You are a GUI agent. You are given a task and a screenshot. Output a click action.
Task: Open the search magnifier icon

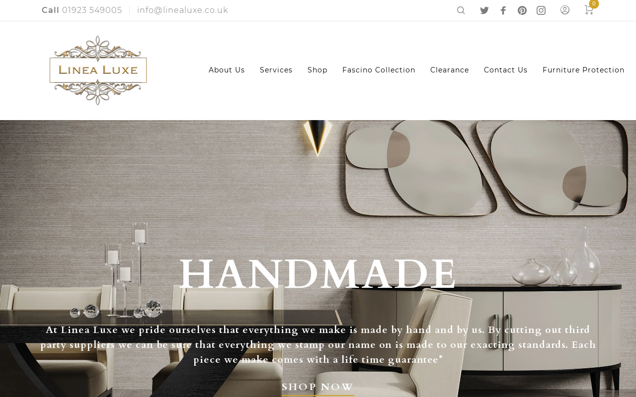(461, 10)
